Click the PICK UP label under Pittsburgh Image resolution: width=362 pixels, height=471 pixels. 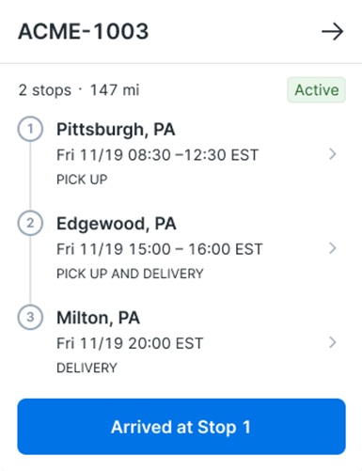coord(82,180)
